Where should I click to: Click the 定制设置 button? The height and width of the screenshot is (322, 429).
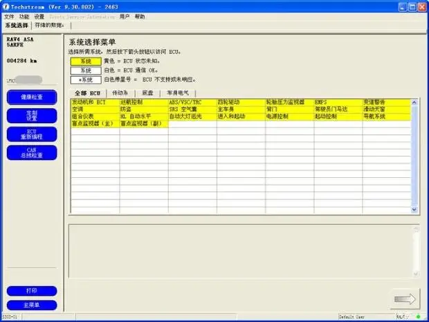32,116
